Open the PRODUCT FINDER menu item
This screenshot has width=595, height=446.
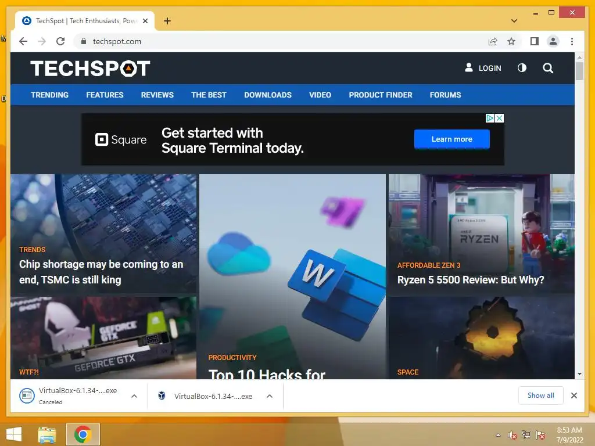tap(381, 95)
